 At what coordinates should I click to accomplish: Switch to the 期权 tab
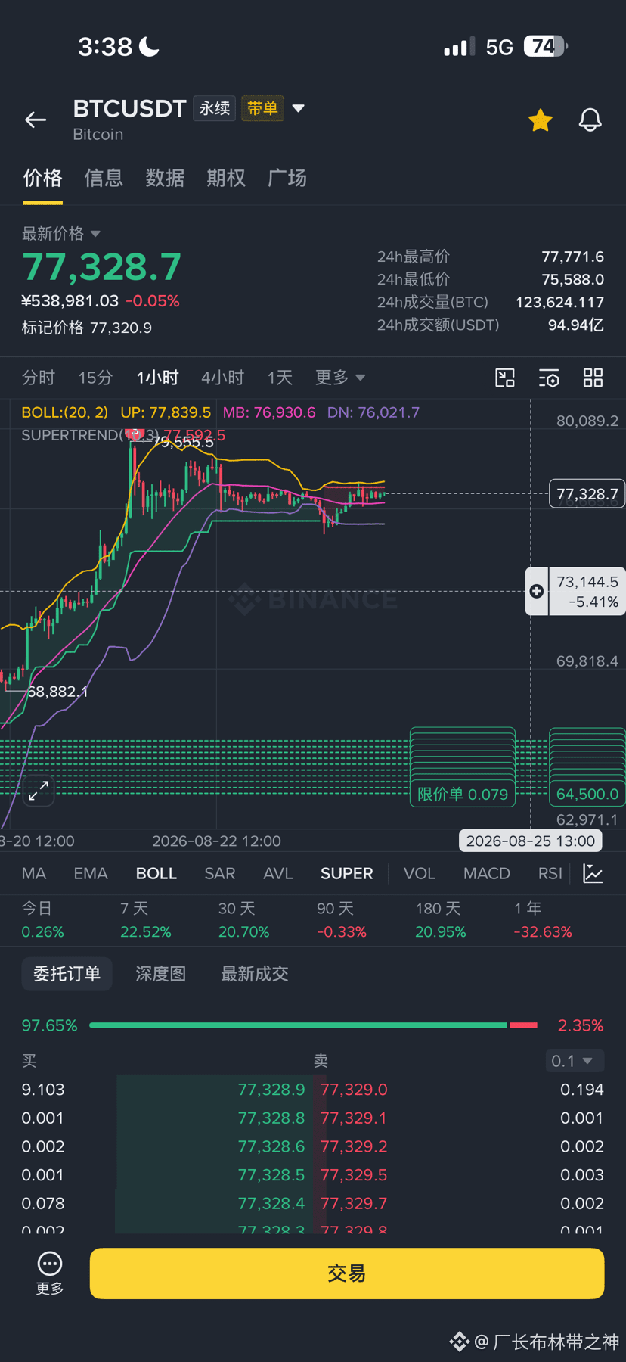point(226,178)
